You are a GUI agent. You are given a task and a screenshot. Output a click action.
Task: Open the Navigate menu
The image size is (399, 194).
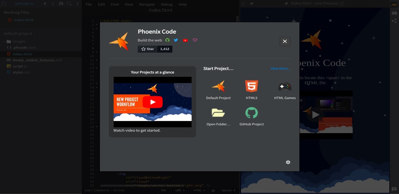click(x=147, y=4)
